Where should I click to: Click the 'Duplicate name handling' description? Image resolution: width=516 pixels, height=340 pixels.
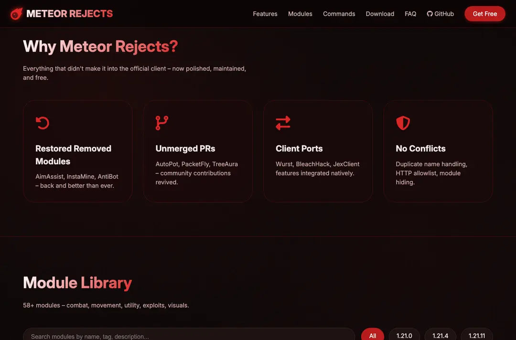pyautogui.click(x=431, y=173)
